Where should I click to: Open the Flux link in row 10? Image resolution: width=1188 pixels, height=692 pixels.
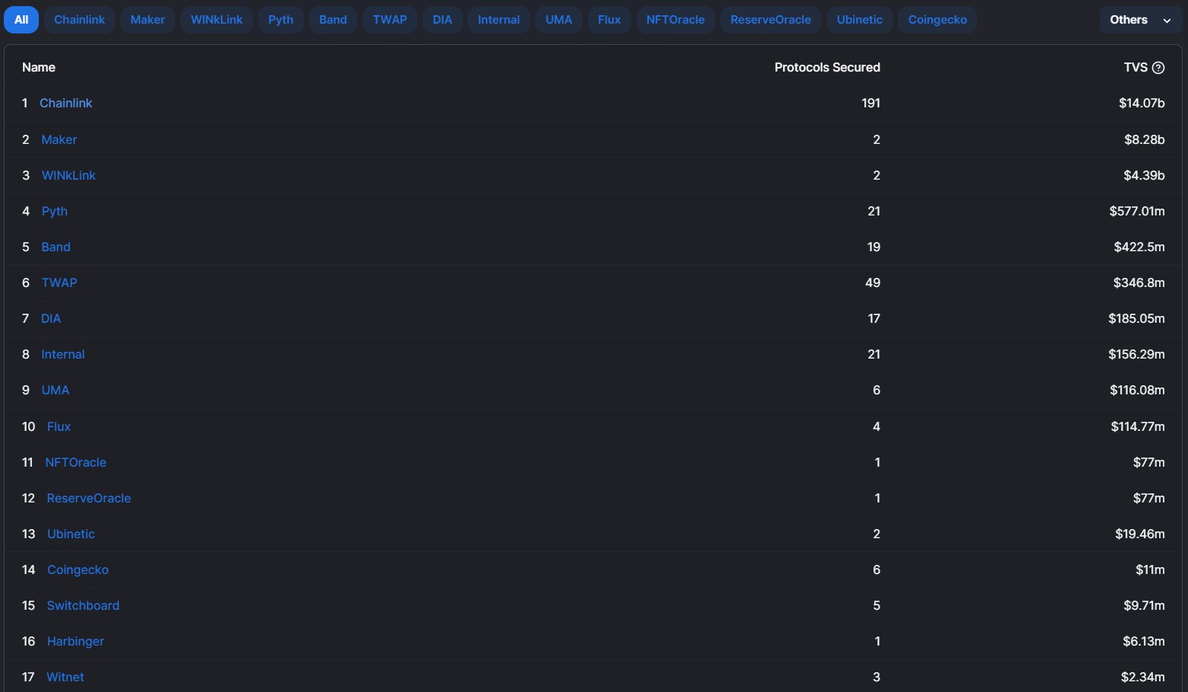click(x=59, y=427)
